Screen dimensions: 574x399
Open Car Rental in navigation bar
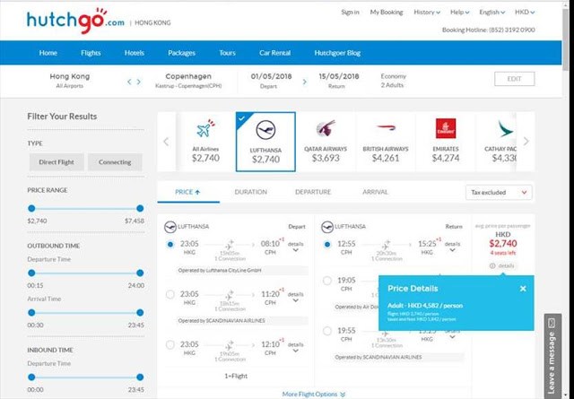275,53
